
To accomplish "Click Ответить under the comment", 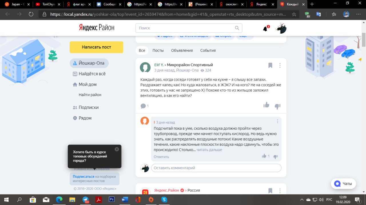I will pyautogui.click(x=161, y=157).
